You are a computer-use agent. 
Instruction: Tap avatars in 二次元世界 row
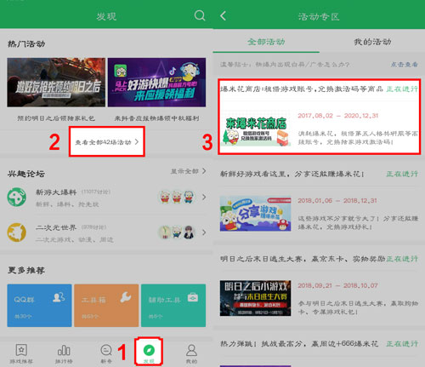[x=177, y=232]
